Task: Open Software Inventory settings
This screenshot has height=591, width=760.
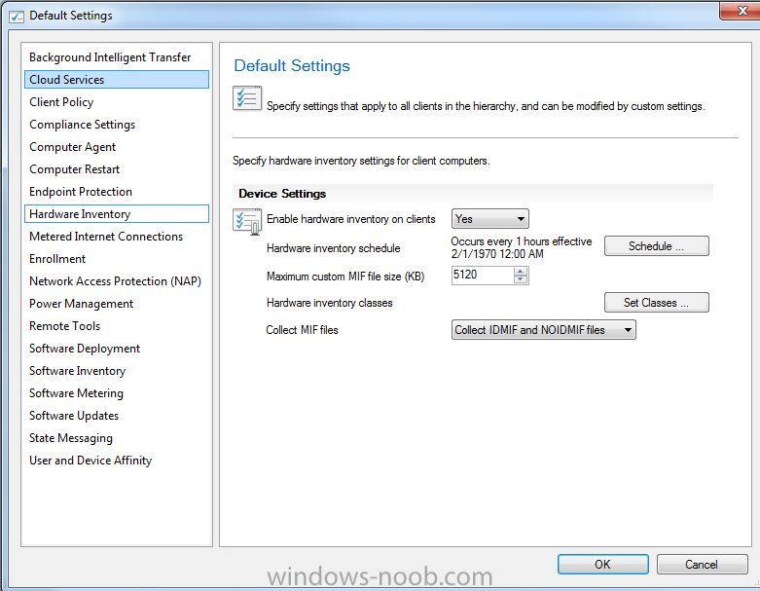Action: [x=117, y=370]
